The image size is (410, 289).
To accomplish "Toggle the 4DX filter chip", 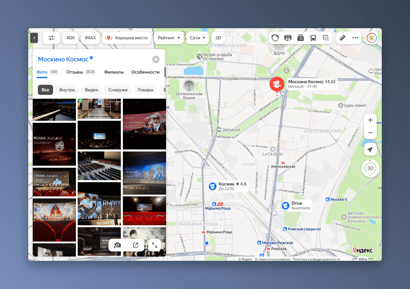I will [71, 38].
